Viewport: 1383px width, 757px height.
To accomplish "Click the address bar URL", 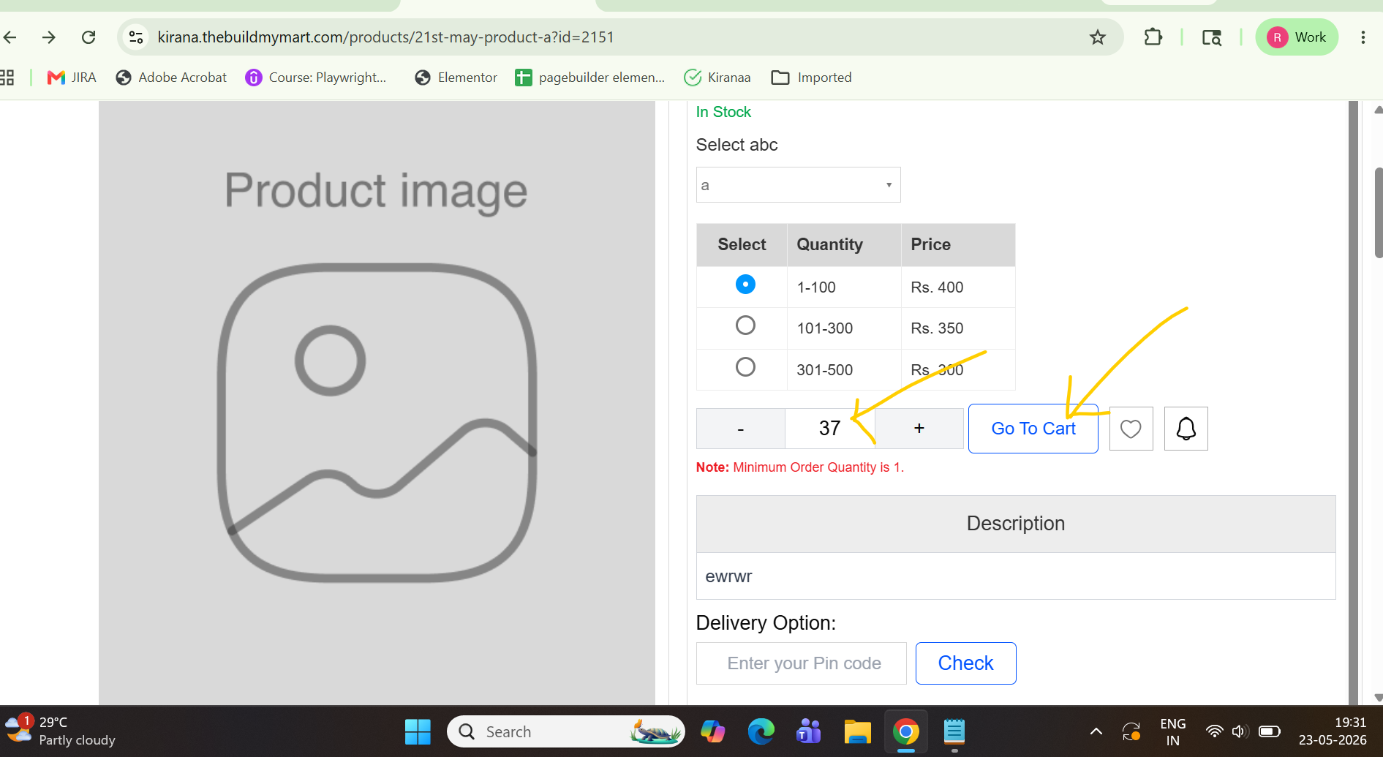I will [x=385, y=37].
